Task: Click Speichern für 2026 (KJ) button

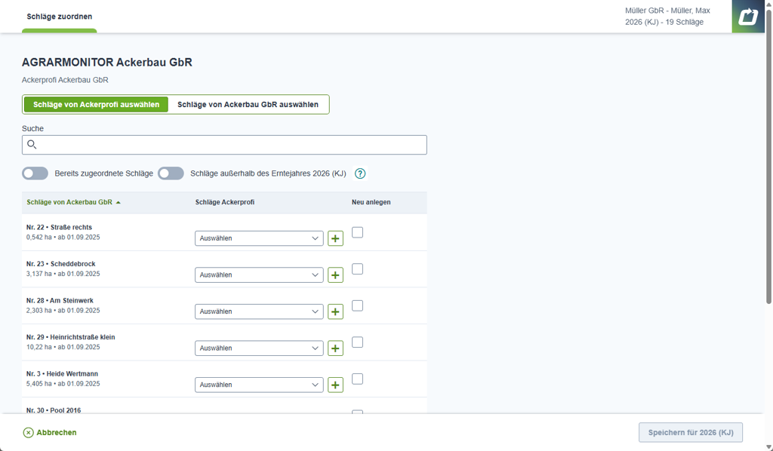Action: click(691, 432)
